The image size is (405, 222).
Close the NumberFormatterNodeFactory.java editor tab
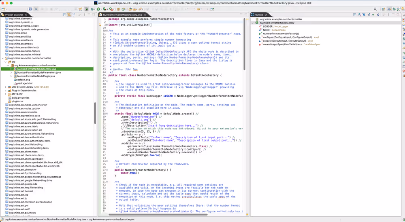click(145, 15)
